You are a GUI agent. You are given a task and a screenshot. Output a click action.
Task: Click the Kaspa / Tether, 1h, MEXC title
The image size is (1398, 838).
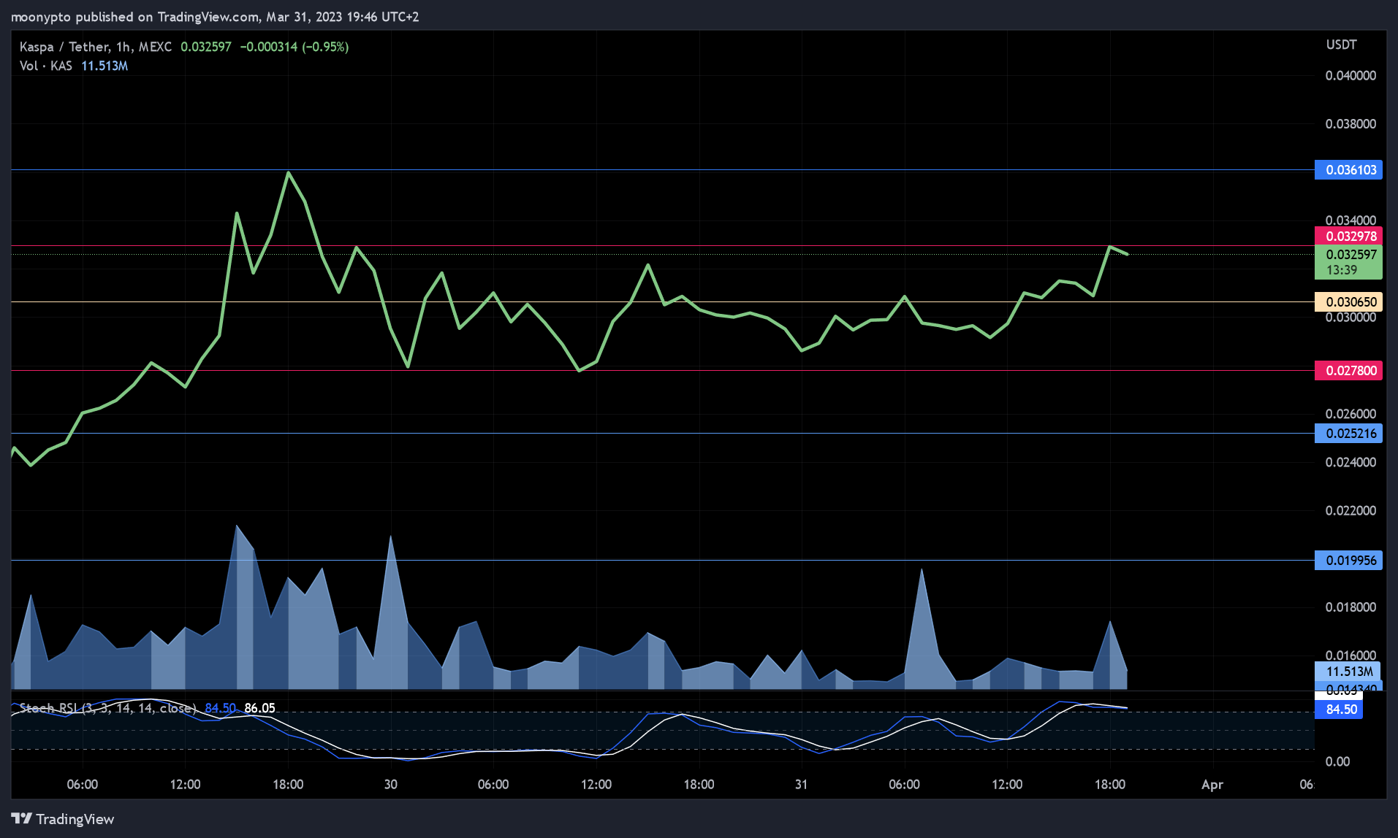point(96,47)
